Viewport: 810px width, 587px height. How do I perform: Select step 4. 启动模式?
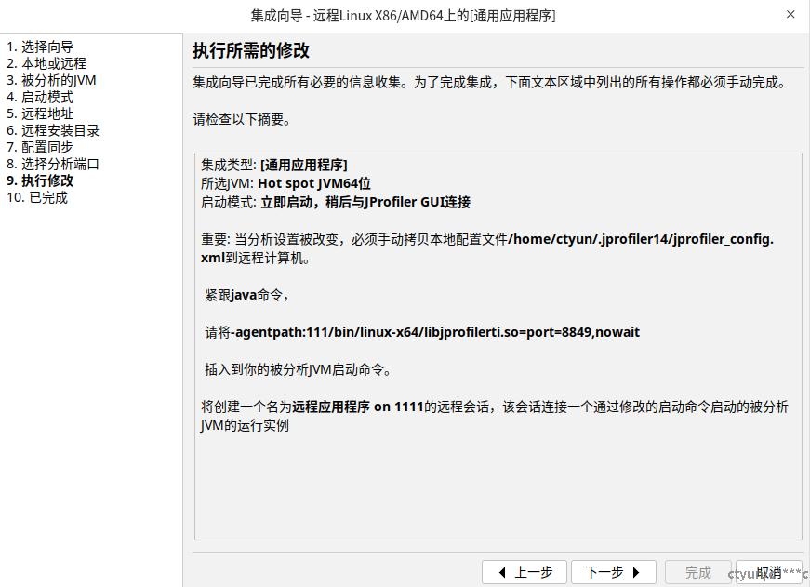click(x=40, y=97)
